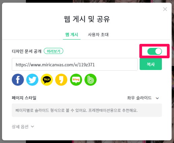Click the 디자인 문서 공개 label
Image resolution: width=174 pixels, height=143 pixels.
tap(27, 51)
